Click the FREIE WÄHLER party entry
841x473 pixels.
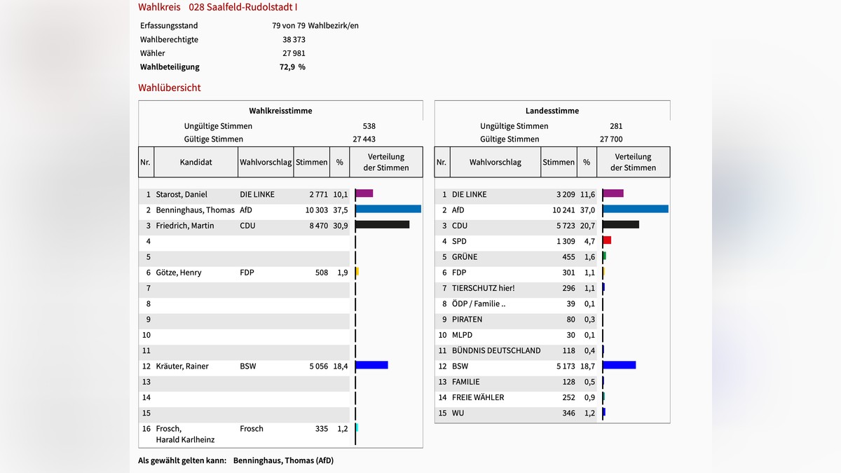[x=478, y=397]
